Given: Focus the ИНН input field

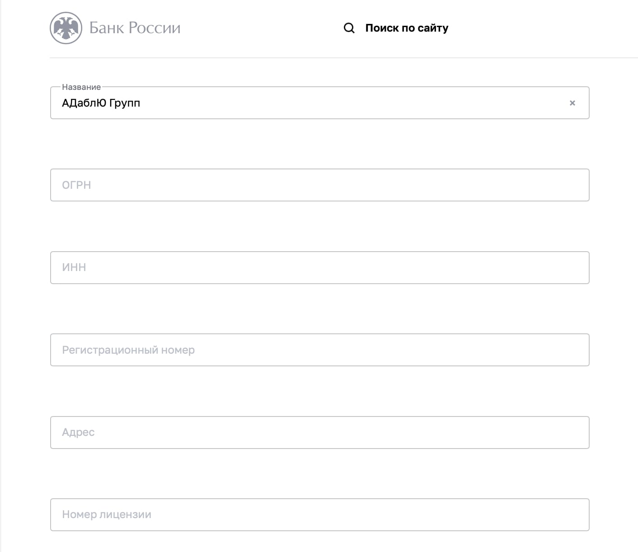Looking at the screenshot, I should 320,267.
